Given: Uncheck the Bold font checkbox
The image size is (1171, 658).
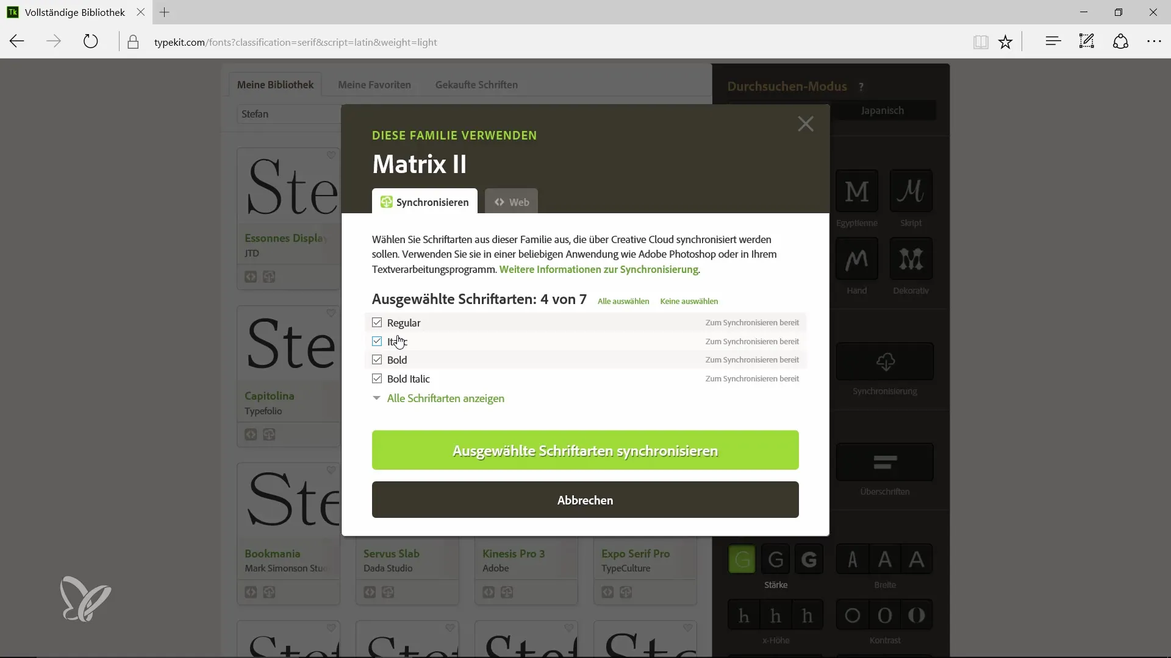Looking at the screenshot, I should tap(377, 359).
